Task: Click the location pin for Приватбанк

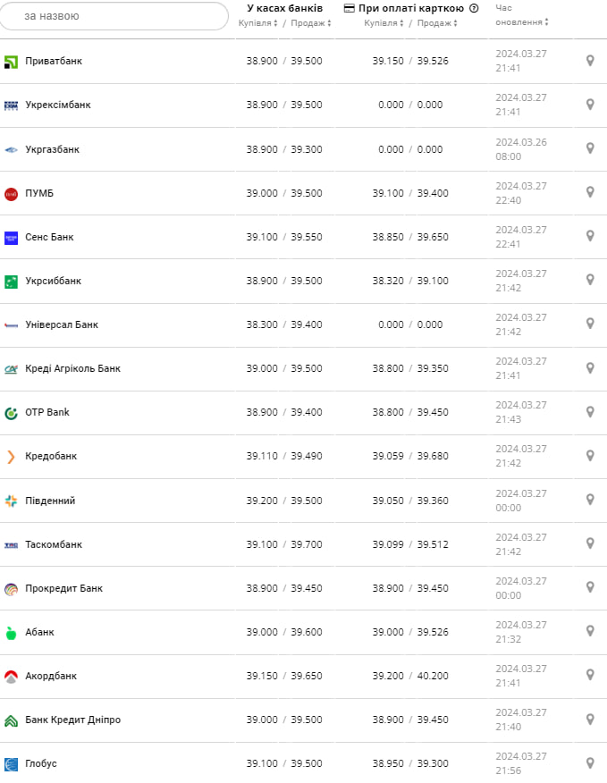Action: pos(590,61)
